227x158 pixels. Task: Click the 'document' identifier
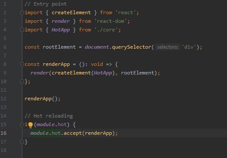coord(97,47)
